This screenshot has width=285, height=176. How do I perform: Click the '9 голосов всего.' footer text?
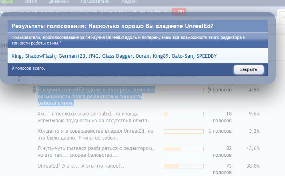tap(28, 69)
